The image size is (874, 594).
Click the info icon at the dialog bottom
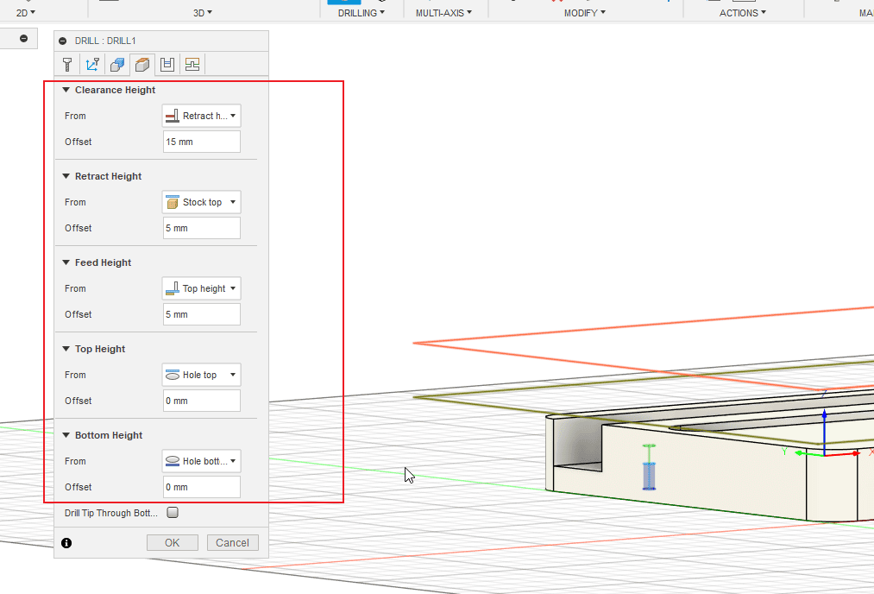(66, 543)
